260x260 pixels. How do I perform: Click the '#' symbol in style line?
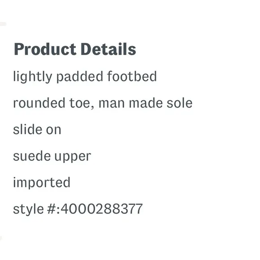[51, 209]
